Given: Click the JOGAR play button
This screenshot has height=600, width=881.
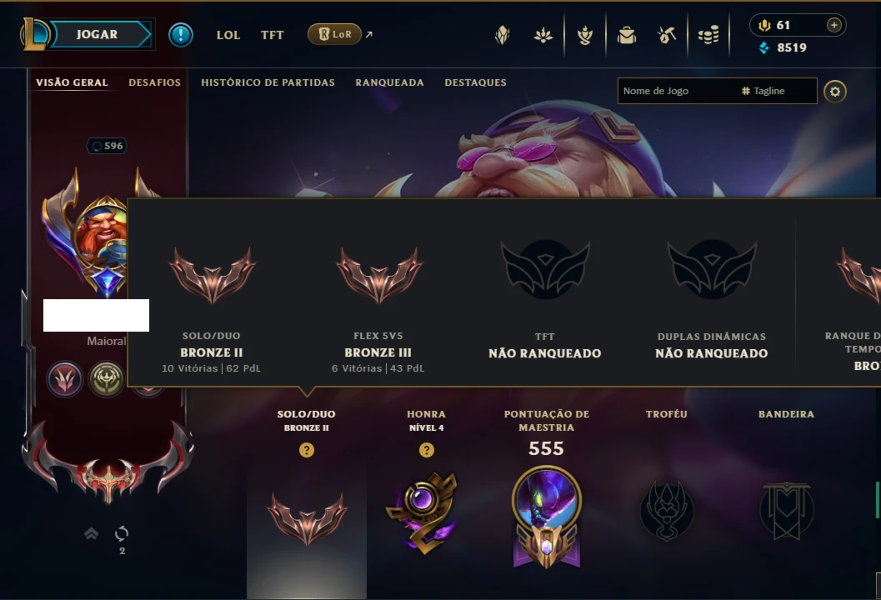Looking at the screenshot, I should point(97,34).
